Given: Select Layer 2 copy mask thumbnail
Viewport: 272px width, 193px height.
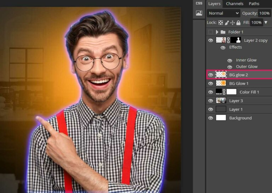Looking at the screenshot, I should [236, 40].
